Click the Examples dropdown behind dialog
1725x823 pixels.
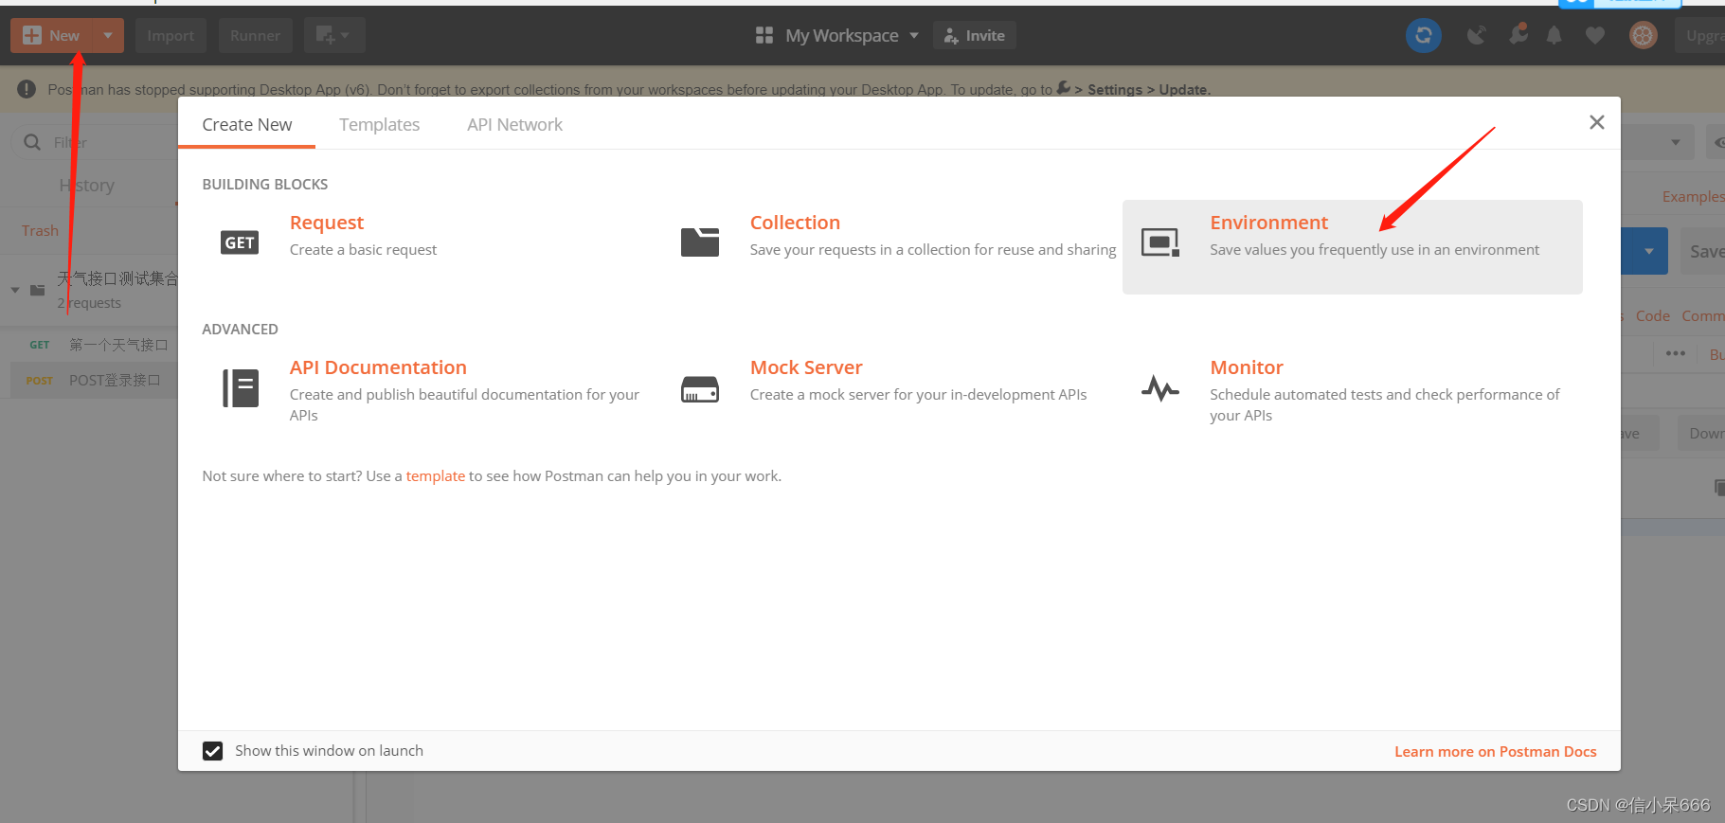1694,197
